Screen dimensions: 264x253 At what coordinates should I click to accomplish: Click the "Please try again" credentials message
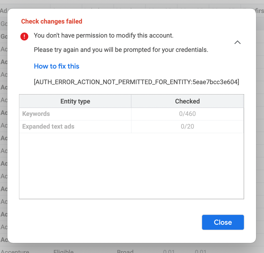click(121, 50)
